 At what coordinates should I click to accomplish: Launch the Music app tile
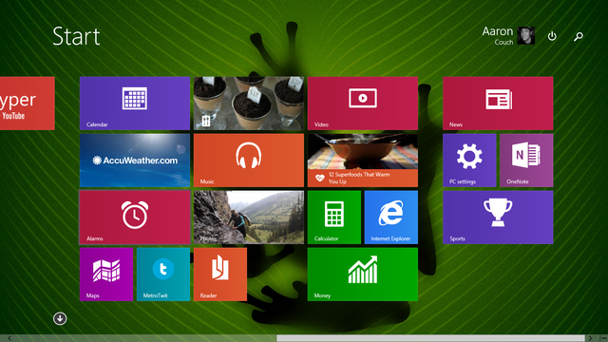[249, 161]
